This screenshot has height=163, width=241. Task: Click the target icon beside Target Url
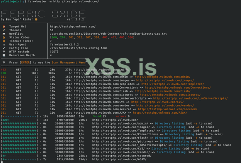click(4, 27)
